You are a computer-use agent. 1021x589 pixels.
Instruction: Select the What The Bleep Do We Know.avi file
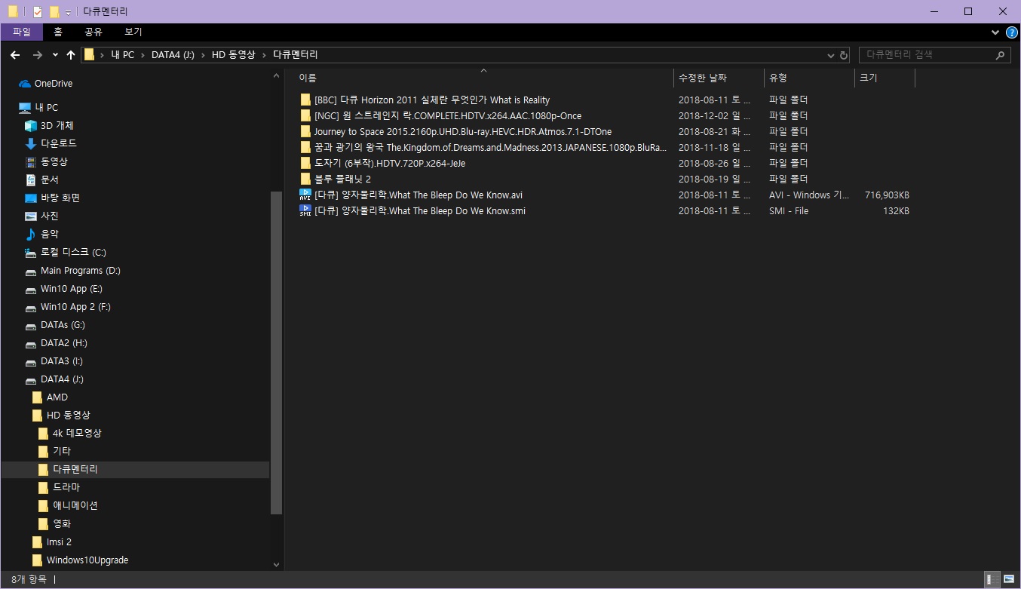tap(418, 195)
